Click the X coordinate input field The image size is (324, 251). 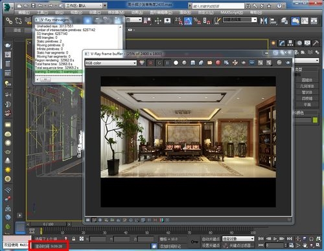coord(98,239)
